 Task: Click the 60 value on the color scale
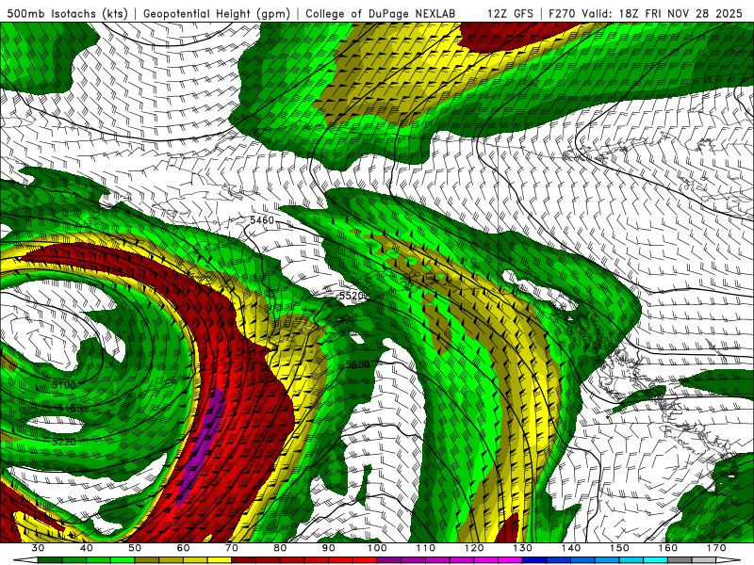(x=183, y=548)
